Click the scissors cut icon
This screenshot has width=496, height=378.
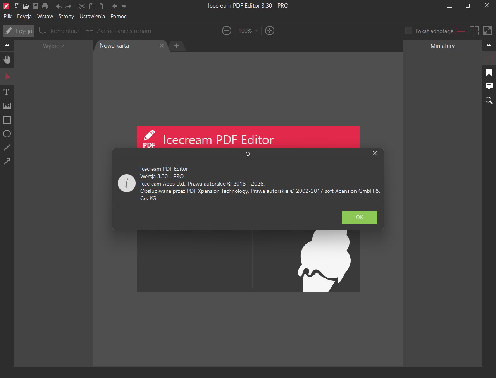coord(82,6)
